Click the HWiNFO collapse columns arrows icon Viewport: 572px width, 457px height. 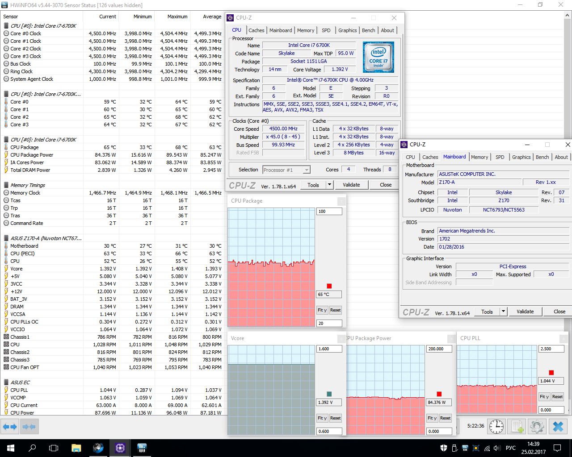click(x=29, y=427)
